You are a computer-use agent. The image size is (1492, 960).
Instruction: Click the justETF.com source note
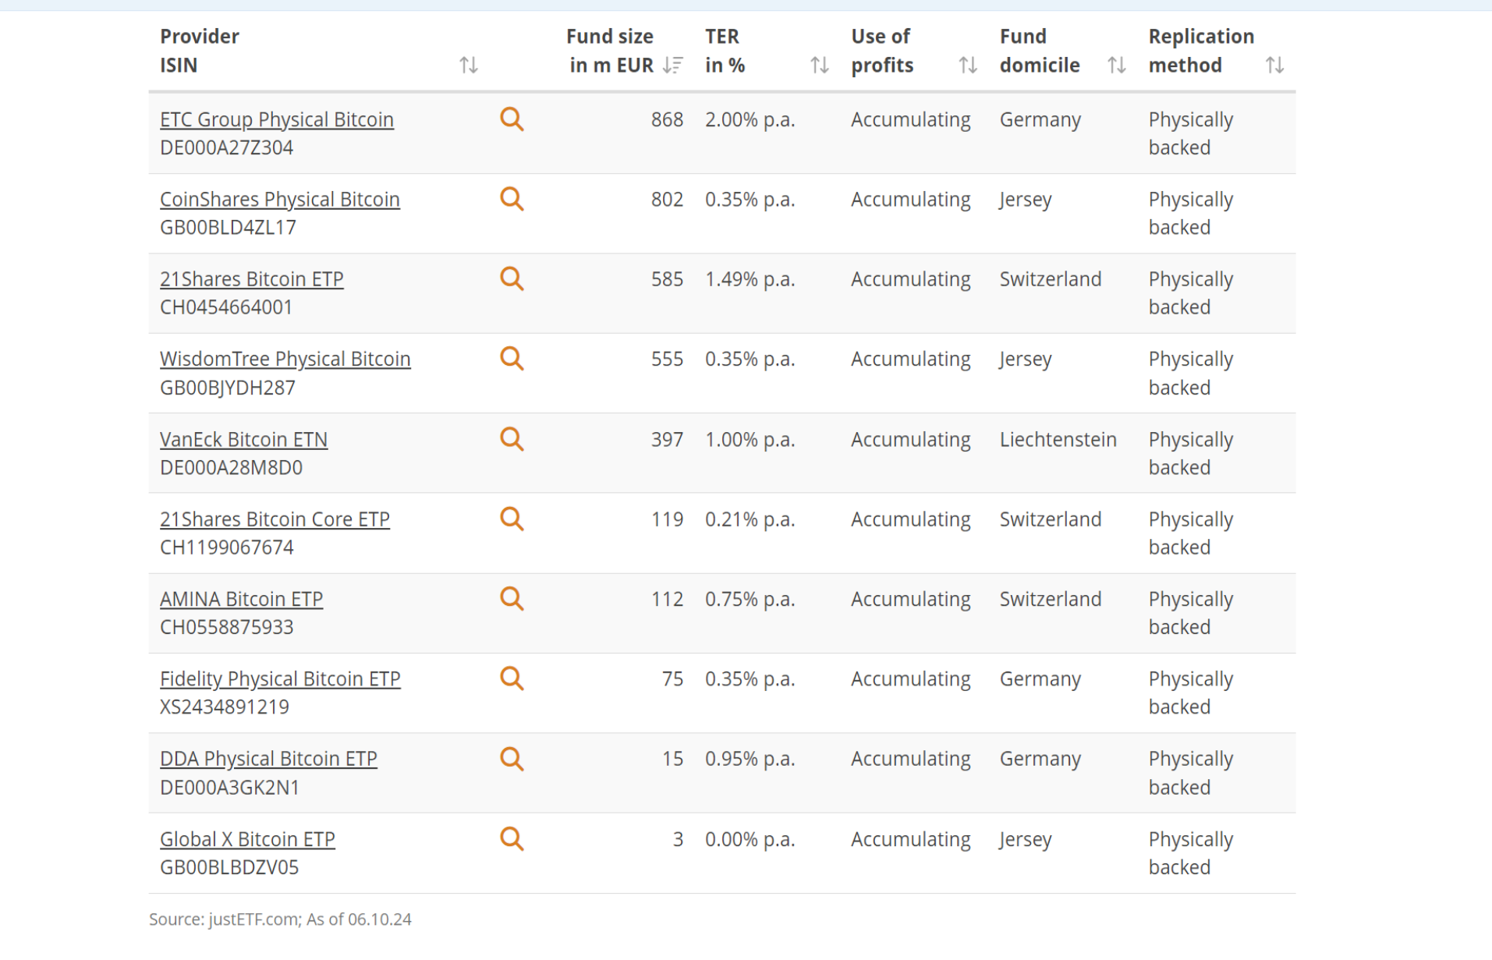[281, 919]
